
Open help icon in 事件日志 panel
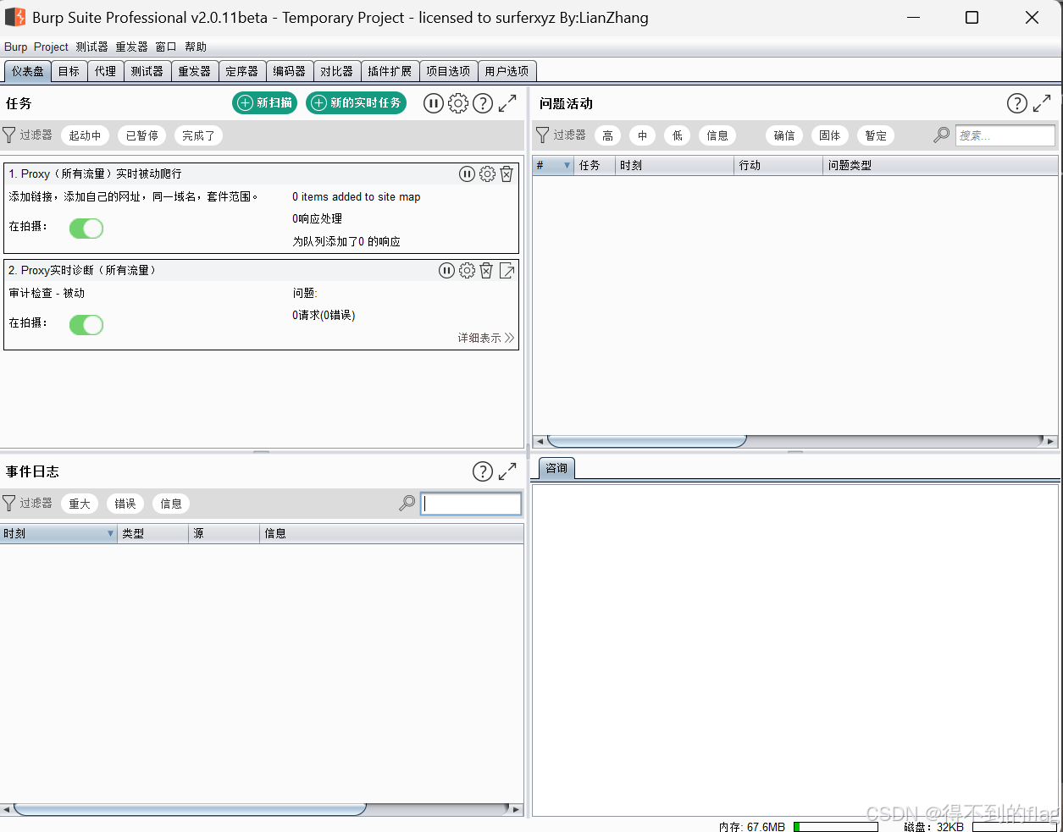click(483, 471)
